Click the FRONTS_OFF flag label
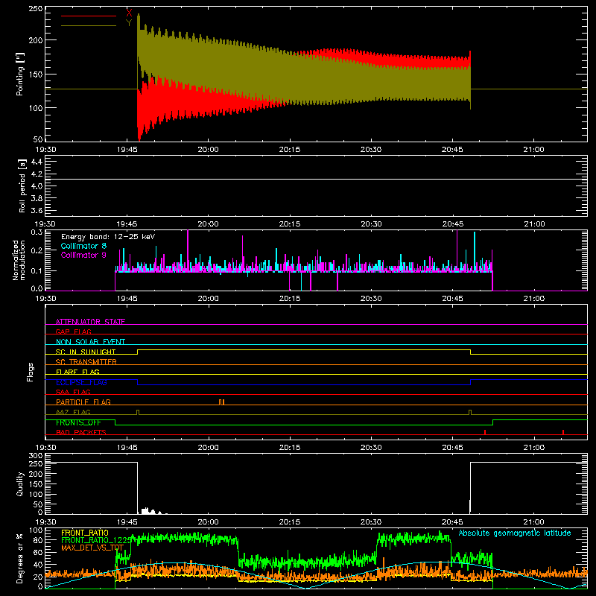596x596 pixels. pos(78,422)
